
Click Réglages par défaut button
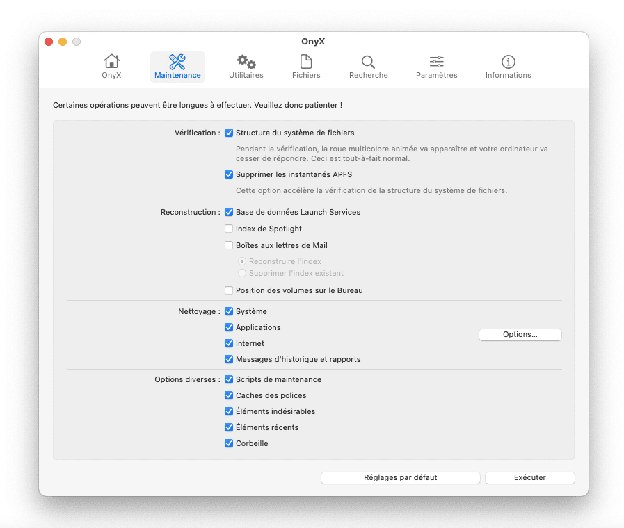(400, 477)
